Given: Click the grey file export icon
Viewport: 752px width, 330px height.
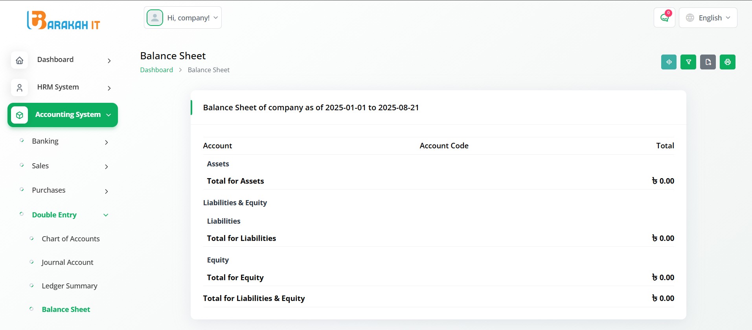Looking at the screenshot, I should (708, 62).
